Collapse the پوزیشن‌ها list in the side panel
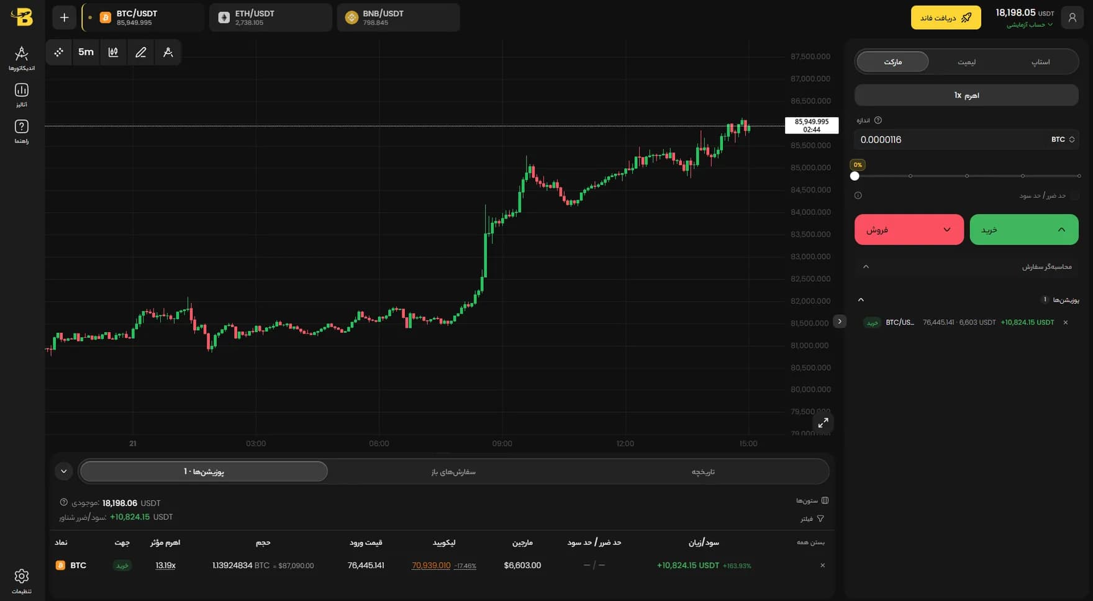Screen dimensions: 1093x601 (x=861, y=300)
